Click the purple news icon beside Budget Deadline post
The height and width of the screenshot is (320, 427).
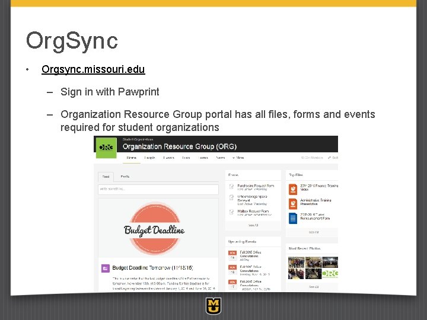pos(106,268)
